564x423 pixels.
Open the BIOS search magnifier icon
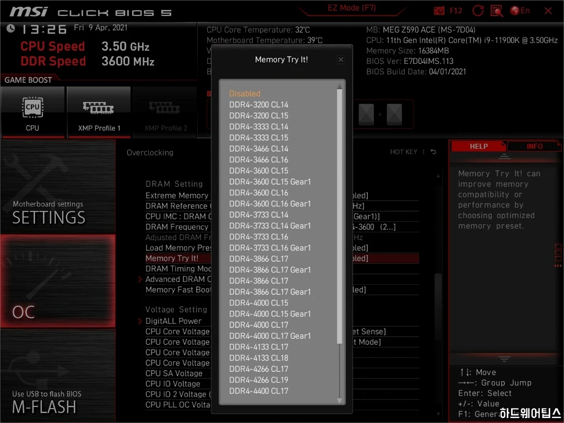pyautogui.click(x=496, y=11)
